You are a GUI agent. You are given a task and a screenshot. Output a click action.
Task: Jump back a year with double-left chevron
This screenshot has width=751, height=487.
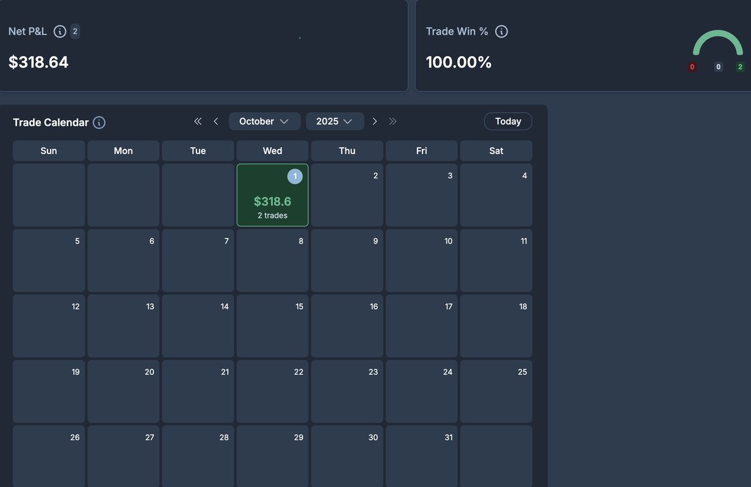click(198, 121)
